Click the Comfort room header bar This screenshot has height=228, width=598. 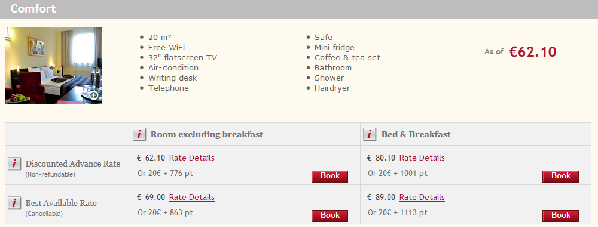pos(299,9)
